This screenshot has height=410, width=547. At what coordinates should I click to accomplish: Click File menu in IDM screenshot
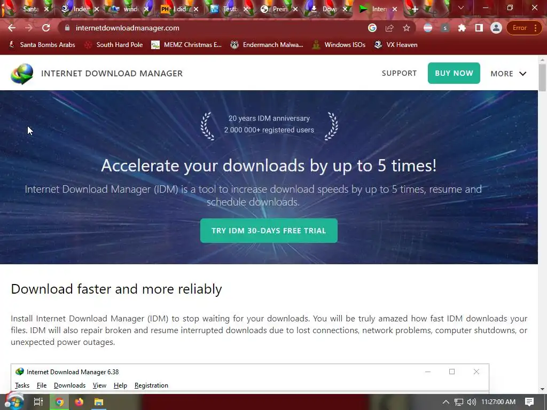pyautogui.click(x=42, y=385)
